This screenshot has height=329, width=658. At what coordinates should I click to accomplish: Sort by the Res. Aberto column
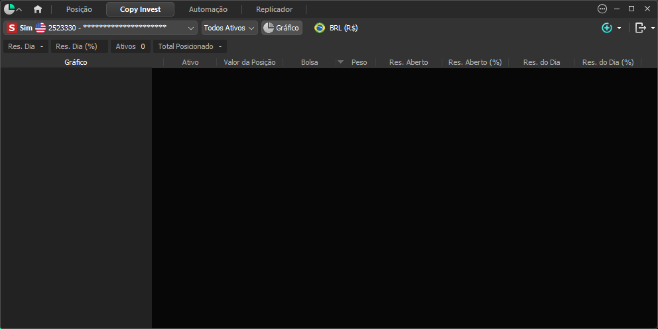(409, 62)
